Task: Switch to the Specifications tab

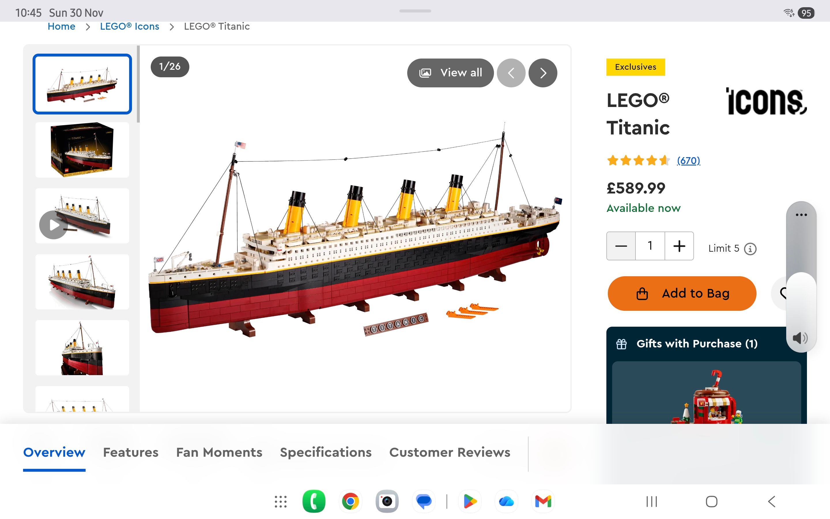Action: [325, 452]
